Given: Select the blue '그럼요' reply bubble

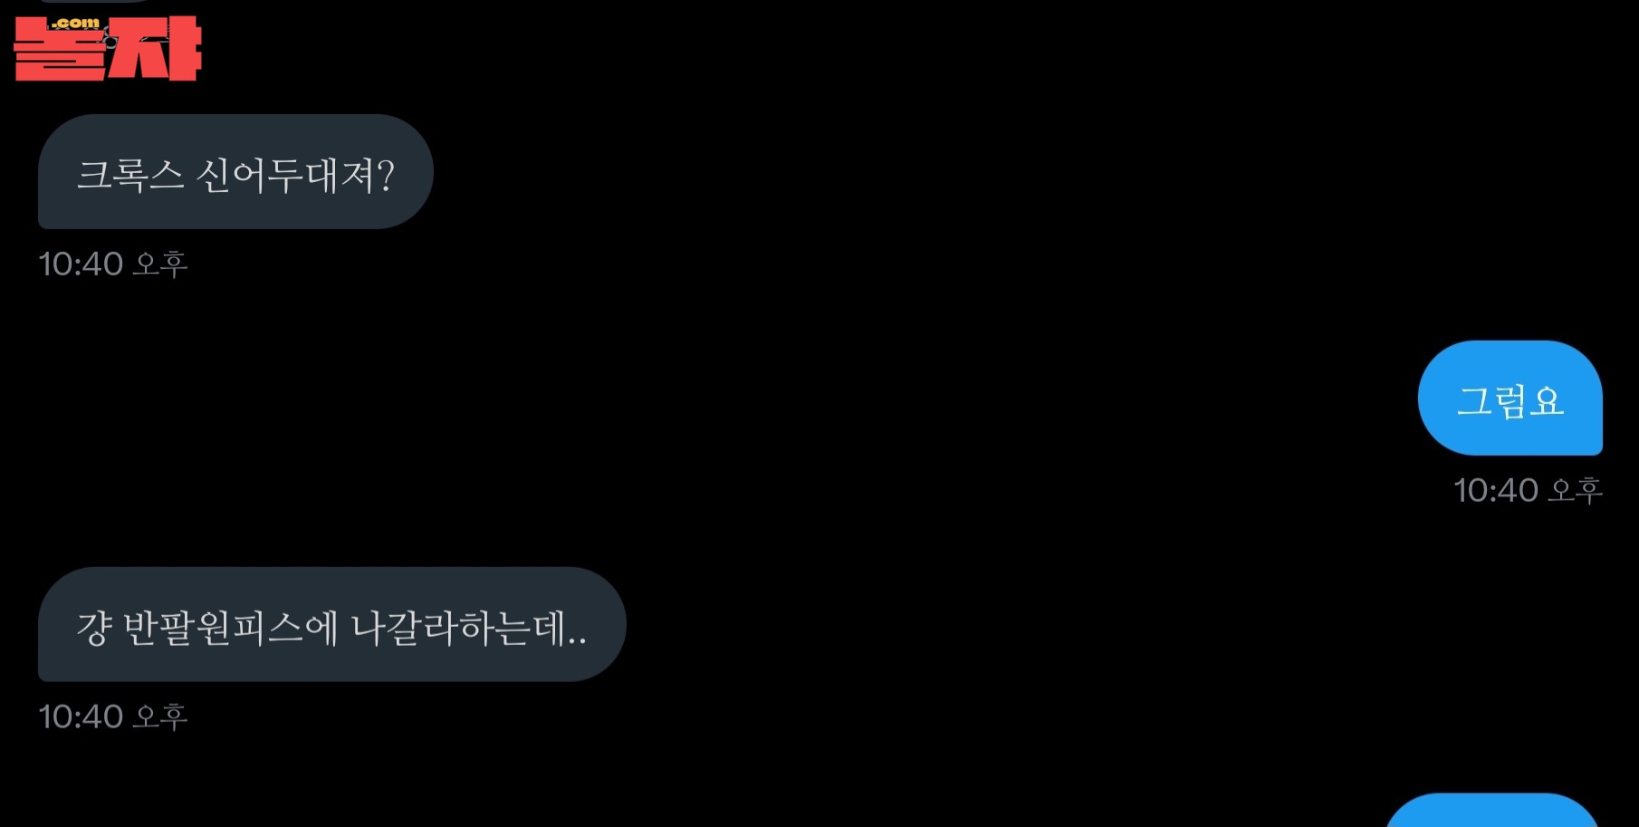Looking at the screenshot, I should coord(1510,398).
